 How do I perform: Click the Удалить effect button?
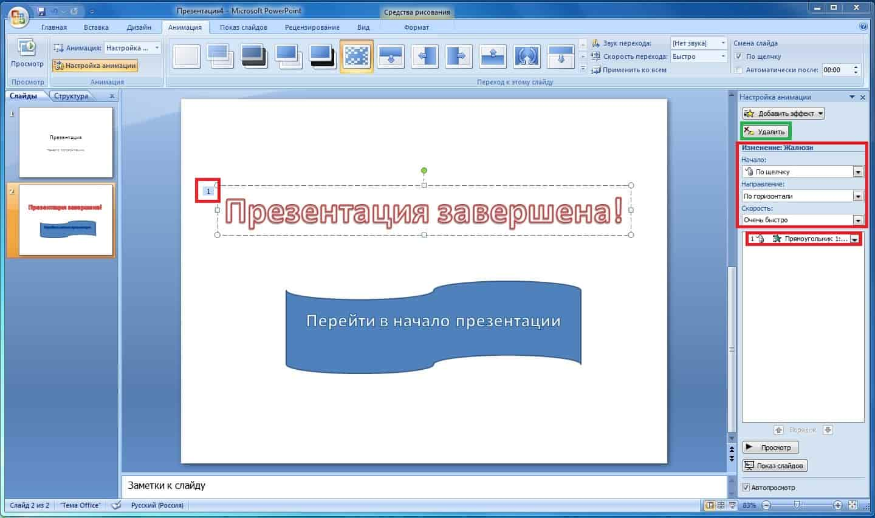coord(766,131)
